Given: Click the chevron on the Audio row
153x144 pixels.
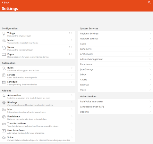Looking at the screenshot, I should click(x=150, y=44).
